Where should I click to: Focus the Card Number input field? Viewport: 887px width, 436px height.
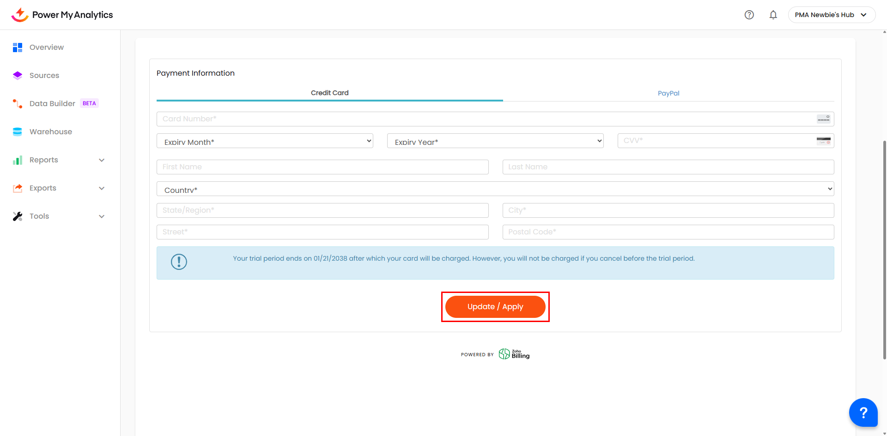tap(485, 119)
